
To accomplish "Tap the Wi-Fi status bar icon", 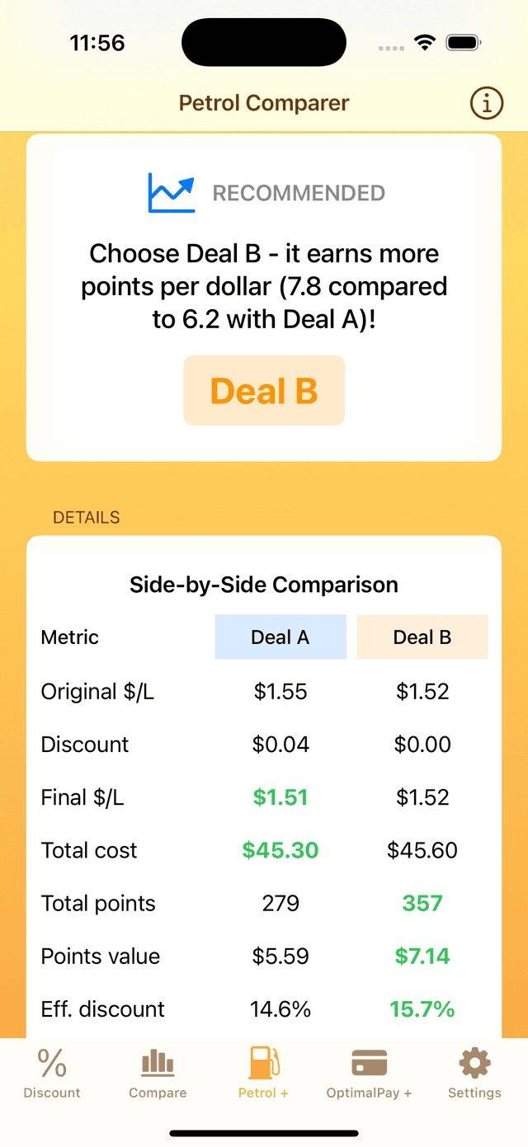I will 425,43.
